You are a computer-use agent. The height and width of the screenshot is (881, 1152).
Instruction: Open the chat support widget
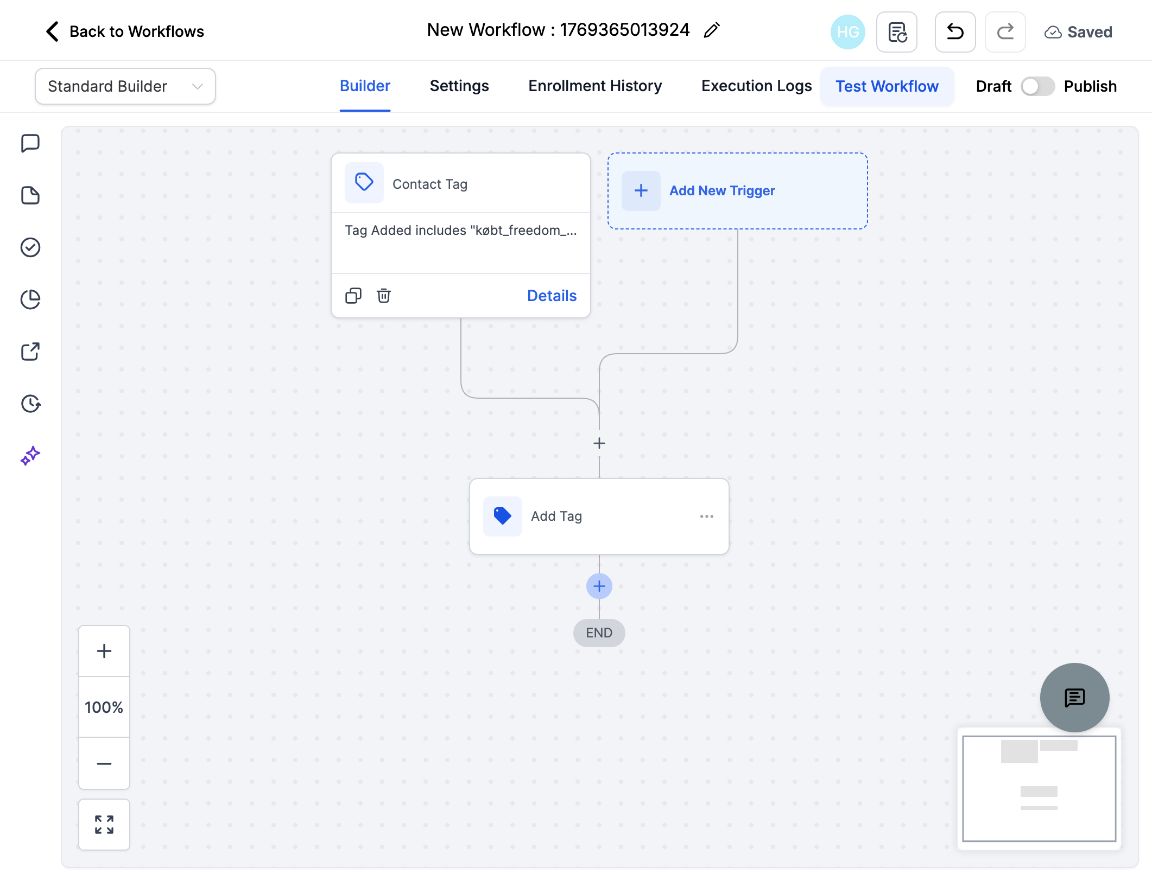1075,698
